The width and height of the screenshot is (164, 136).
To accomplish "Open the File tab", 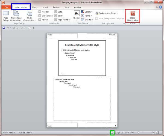I will pyautogui.click(x=6, y=7).
